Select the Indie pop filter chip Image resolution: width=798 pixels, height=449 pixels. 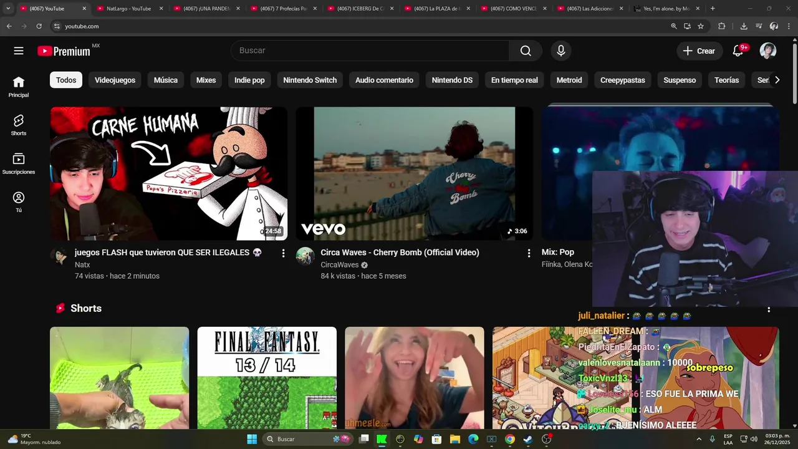(x=249, y=80)
